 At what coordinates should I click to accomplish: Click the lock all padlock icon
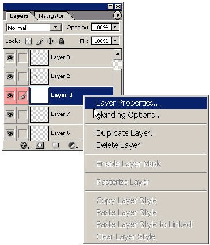61,41
